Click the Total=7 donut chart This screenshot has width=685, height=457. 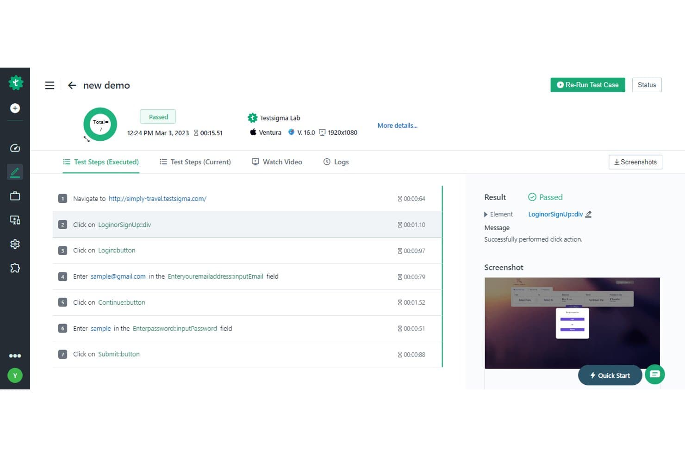(100, 125)
